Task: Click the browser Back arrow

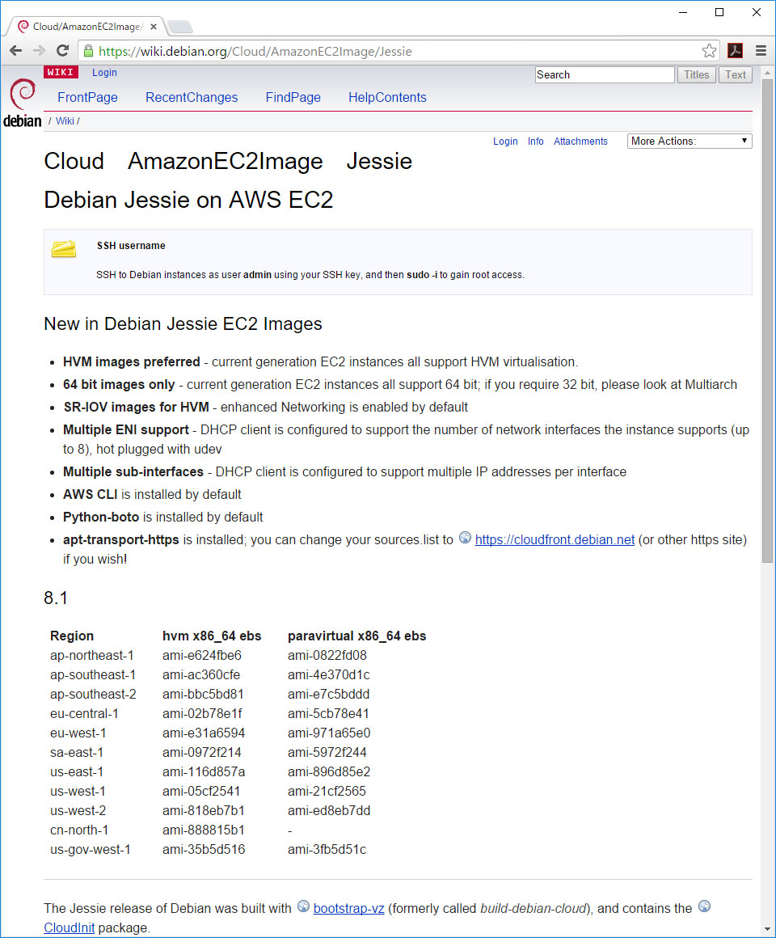Action: click(x=16, y=51)
